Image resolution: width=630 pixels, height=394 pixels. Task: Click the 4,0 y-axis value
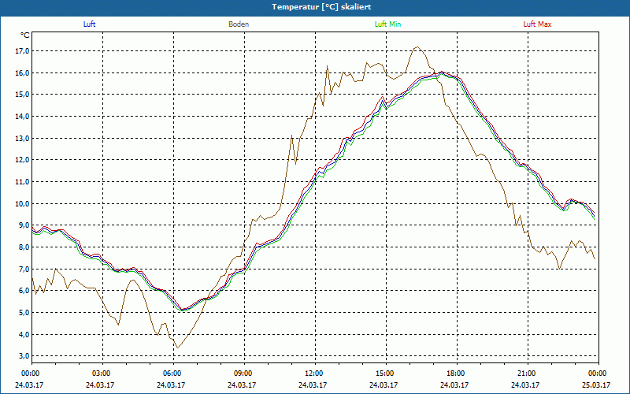click(24, 334)
